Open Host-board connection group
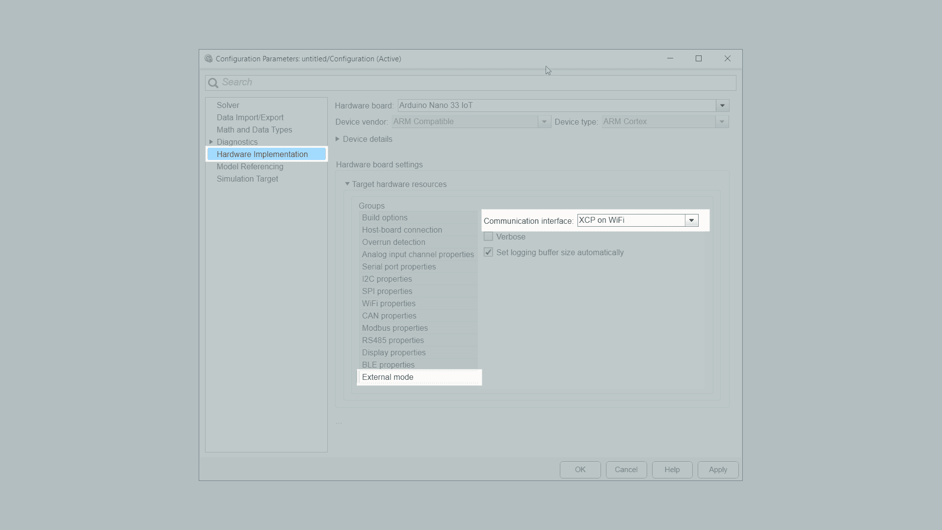 tap(402, 230)
